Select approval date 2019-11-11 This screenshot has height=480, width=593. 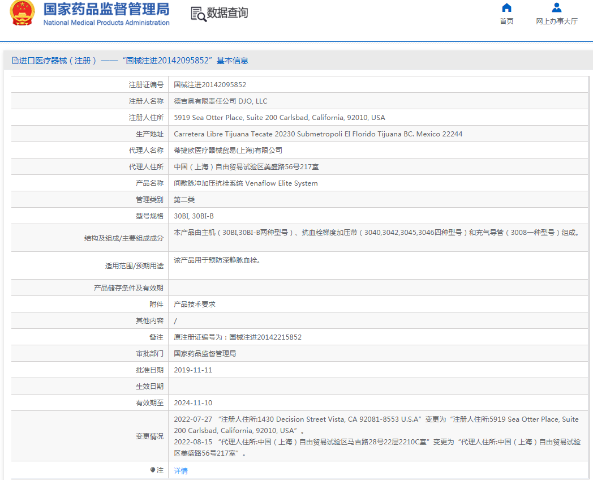click(193, 370)
